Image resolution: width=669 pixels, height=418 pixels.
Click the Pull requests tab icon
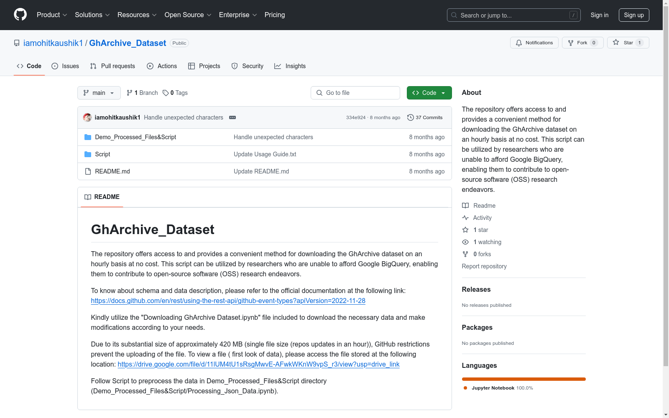(x=93, y=66)
